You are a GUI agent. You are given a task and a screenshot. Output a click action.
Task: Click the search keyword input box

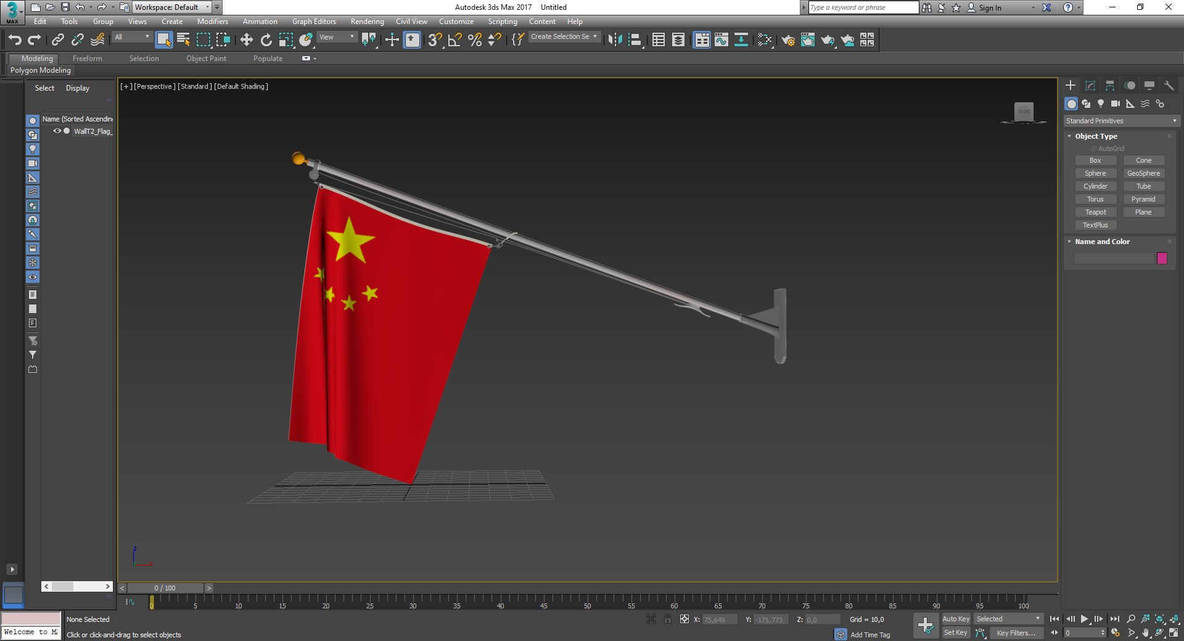click(x=863, y=7)
